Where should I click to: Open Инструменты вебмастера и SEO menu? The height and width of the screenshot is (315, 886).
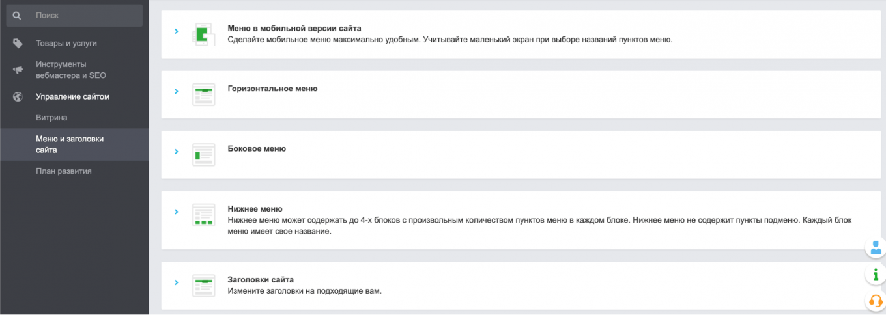[x=70, y=70]
